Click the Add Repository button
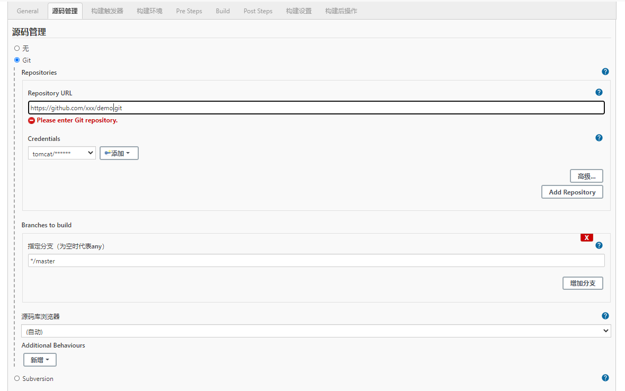 [x=572, y=192]
